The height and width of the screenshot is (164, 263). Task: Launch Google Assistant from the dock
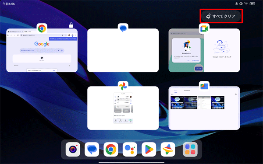pyautogui.click(x=130, y=149)
